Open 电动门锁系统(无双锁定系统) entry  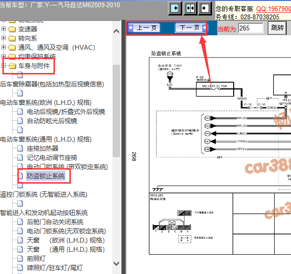[x=66, y=231]
